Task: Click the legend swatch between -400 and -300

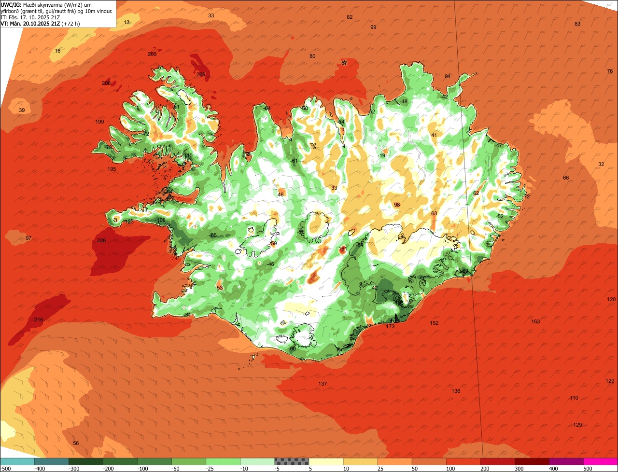Action: 52,461
